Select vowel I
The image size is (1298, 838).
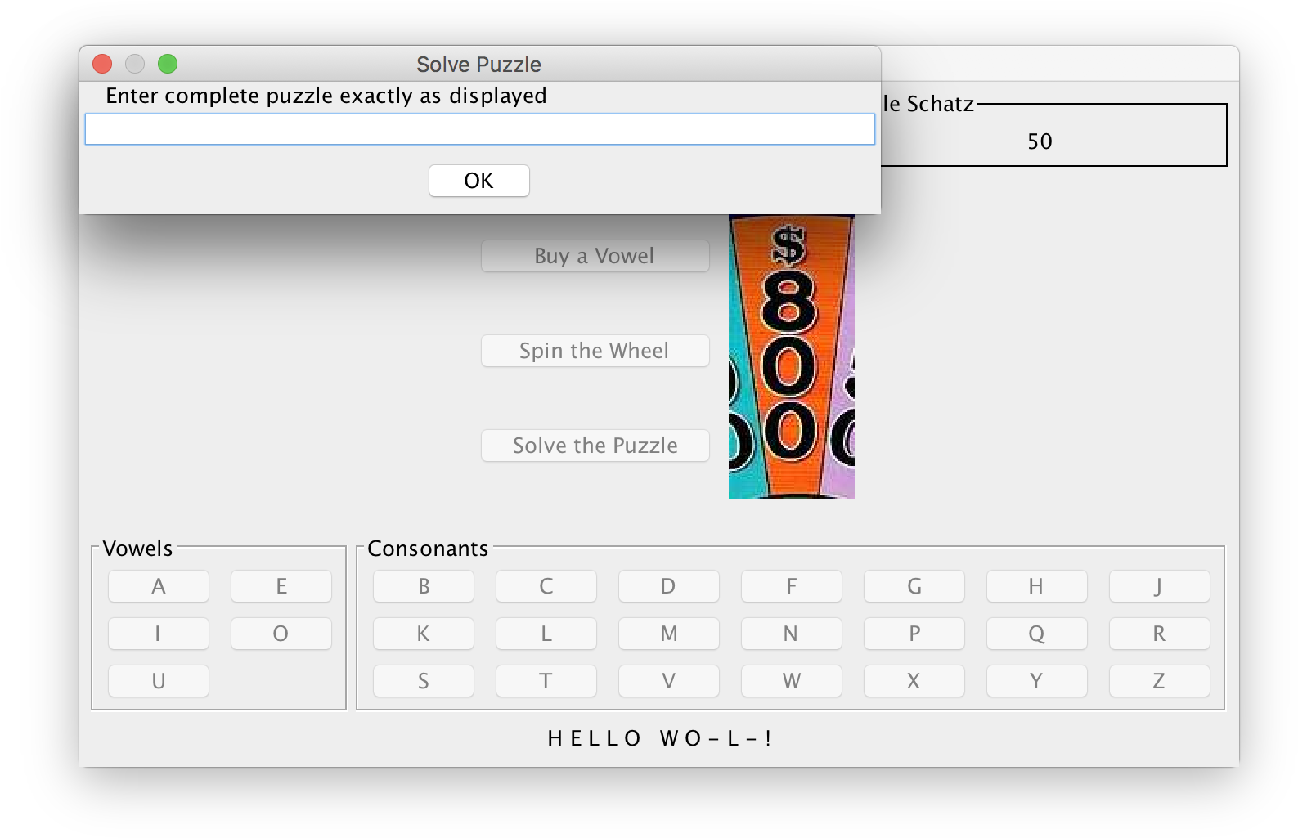159,634
